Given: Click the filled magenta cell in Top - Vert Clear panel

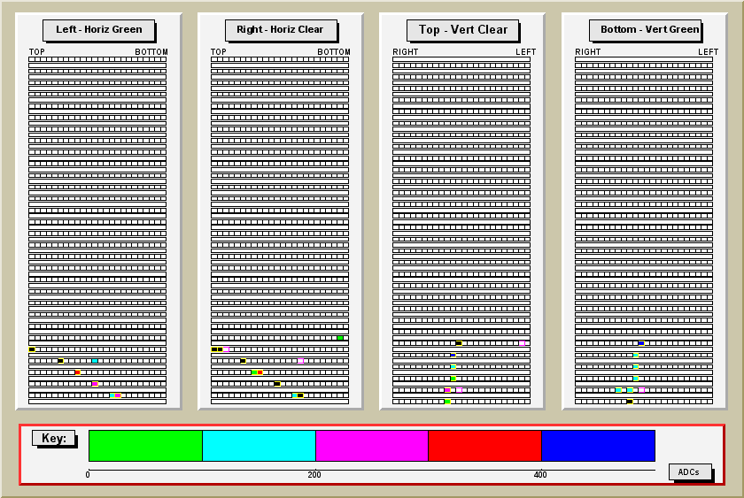Looking at the screenshot, I should [x=447, y=390].
